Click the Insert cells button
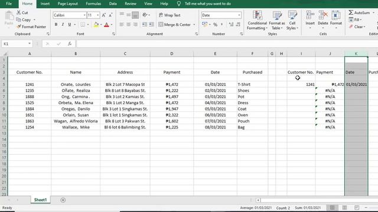 click(310, 19)
